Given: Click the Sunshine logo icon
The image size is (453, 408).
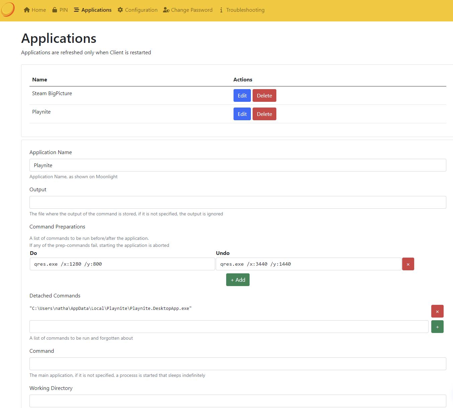Looking at the screenshot, I should tap(8, 9).
